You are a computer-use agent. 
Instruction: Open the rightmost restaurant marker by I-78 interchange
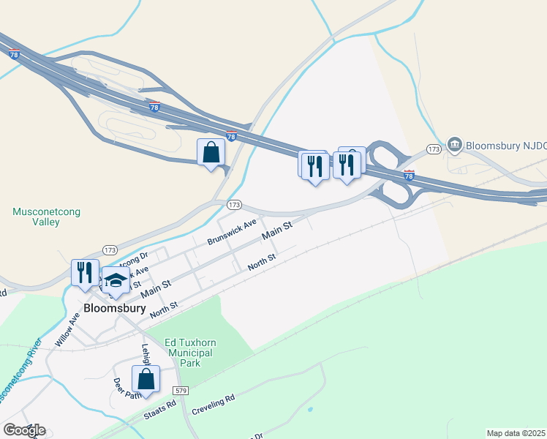(347, 167)
